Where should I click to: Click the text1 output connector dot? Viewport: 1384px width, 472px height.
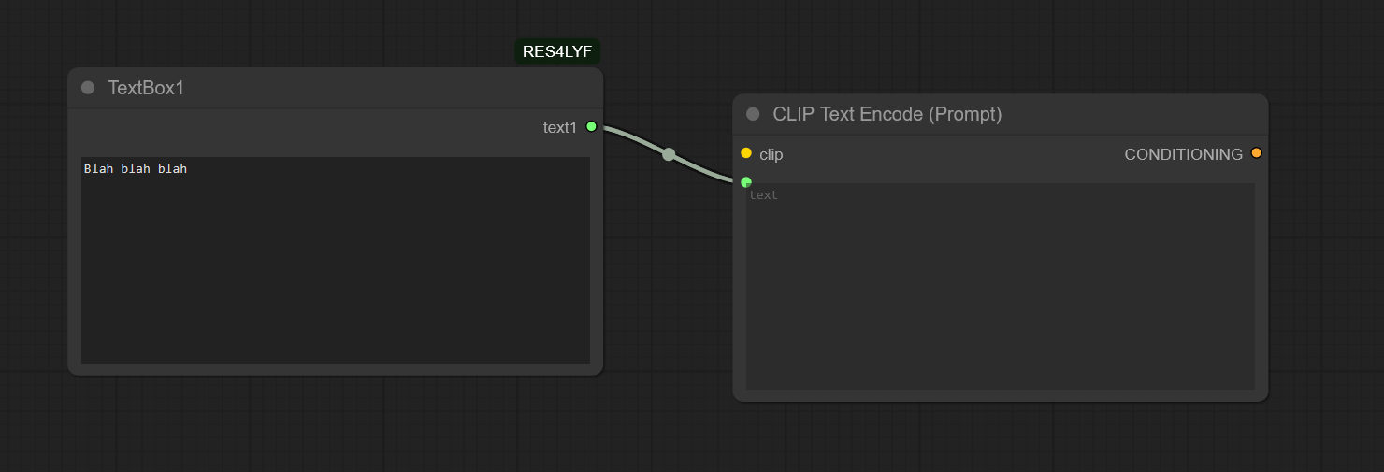591,126
